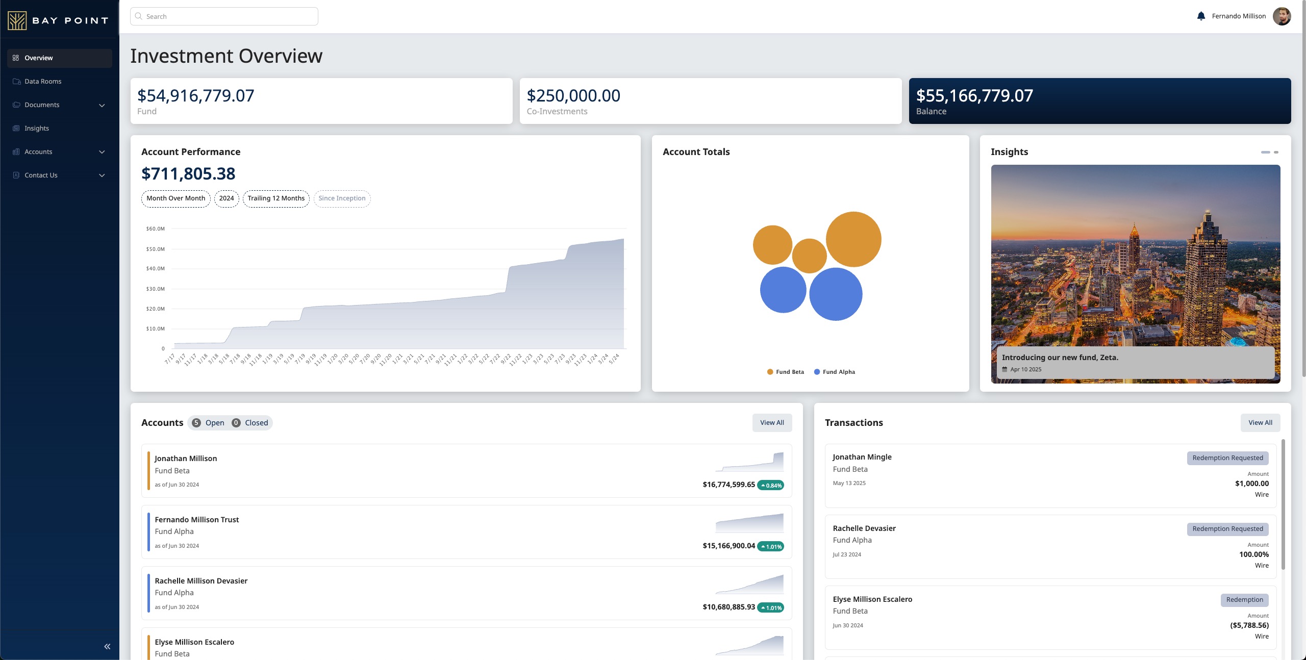Click the search magnifier icon
This screenshot has width=1306, height=660.
coord(138,16)
